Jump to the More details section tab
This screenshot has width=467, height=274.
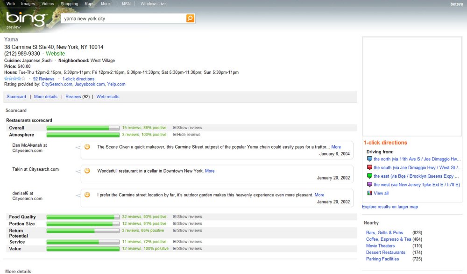click(46, 97)
